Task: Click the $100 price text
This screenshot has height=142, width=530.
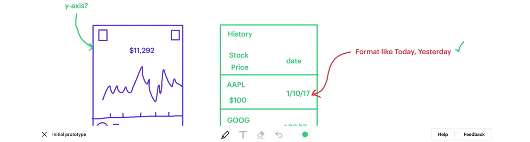Action: pos(238,100)
